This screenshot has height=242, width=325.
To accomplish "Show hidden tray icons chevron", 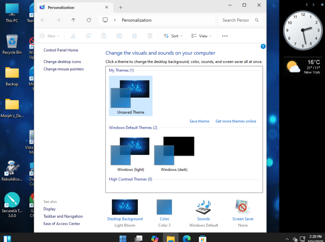I will pyautogui.click(x=287, y=239).
